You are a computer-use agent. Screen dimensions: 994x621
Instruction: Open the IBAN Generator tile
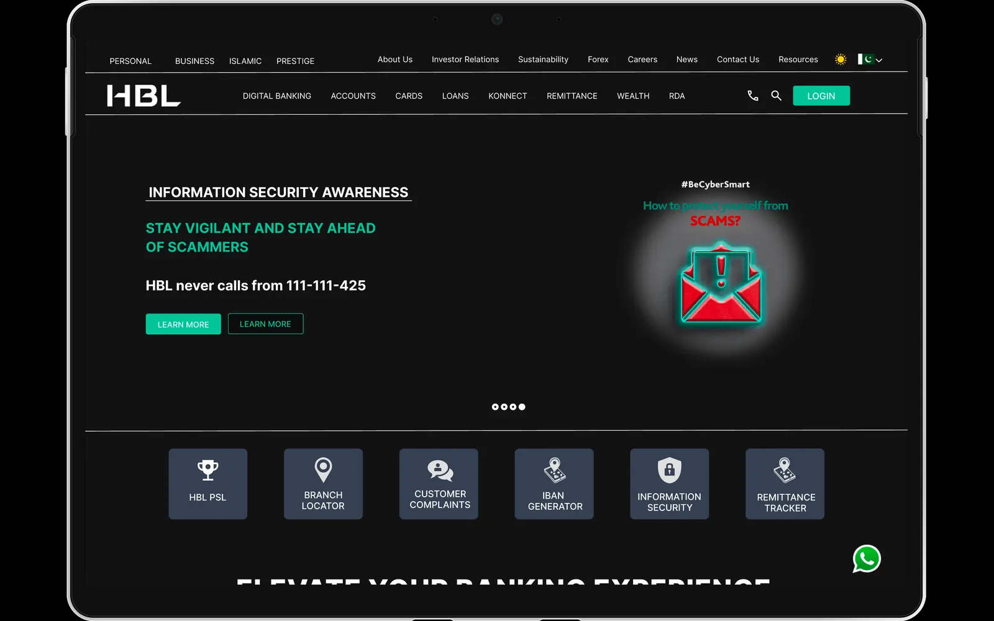[554, 484]
